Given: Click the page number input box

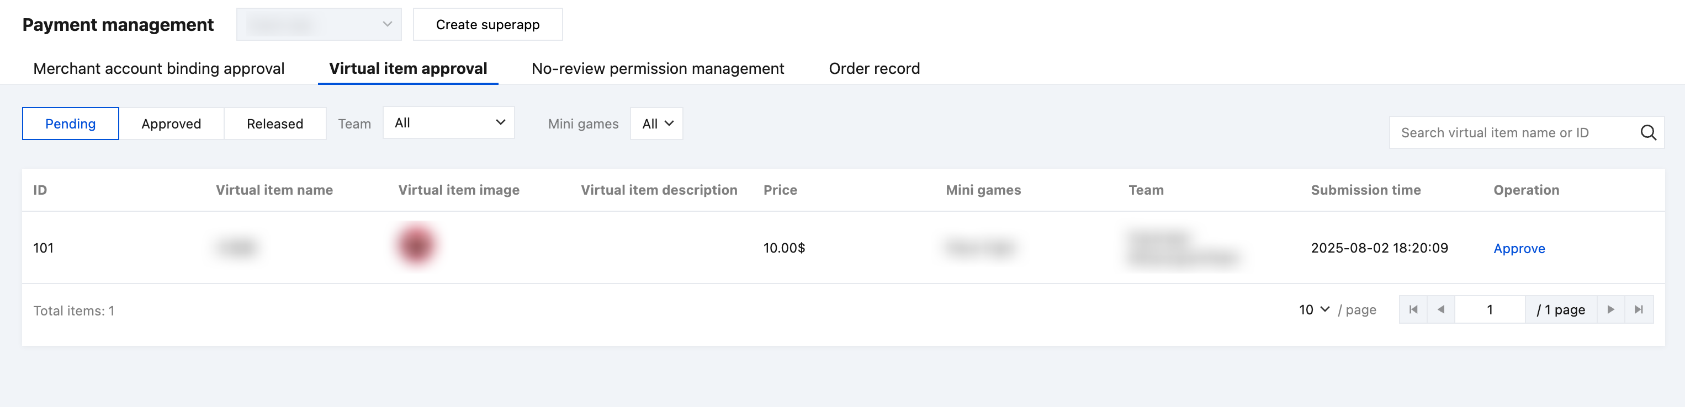Looking at the screenshot, I should click(x=1490, y=309).
